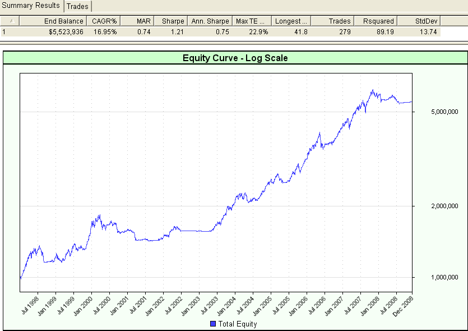Image resolution: width=468 pixels, height=331 pixels.
Task: Click the Total Equity legend label
Action: click(238, 324)
